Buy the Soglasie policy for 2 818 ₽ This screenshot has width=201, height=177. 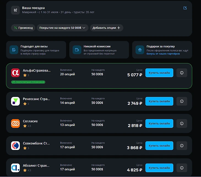click(x=159, y=124)
